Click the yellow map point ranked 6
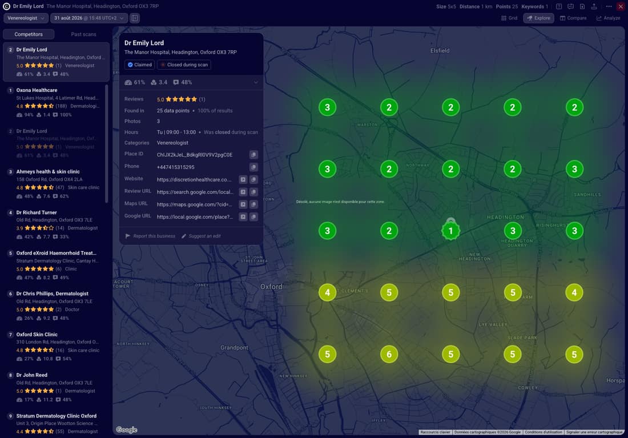 389,354
